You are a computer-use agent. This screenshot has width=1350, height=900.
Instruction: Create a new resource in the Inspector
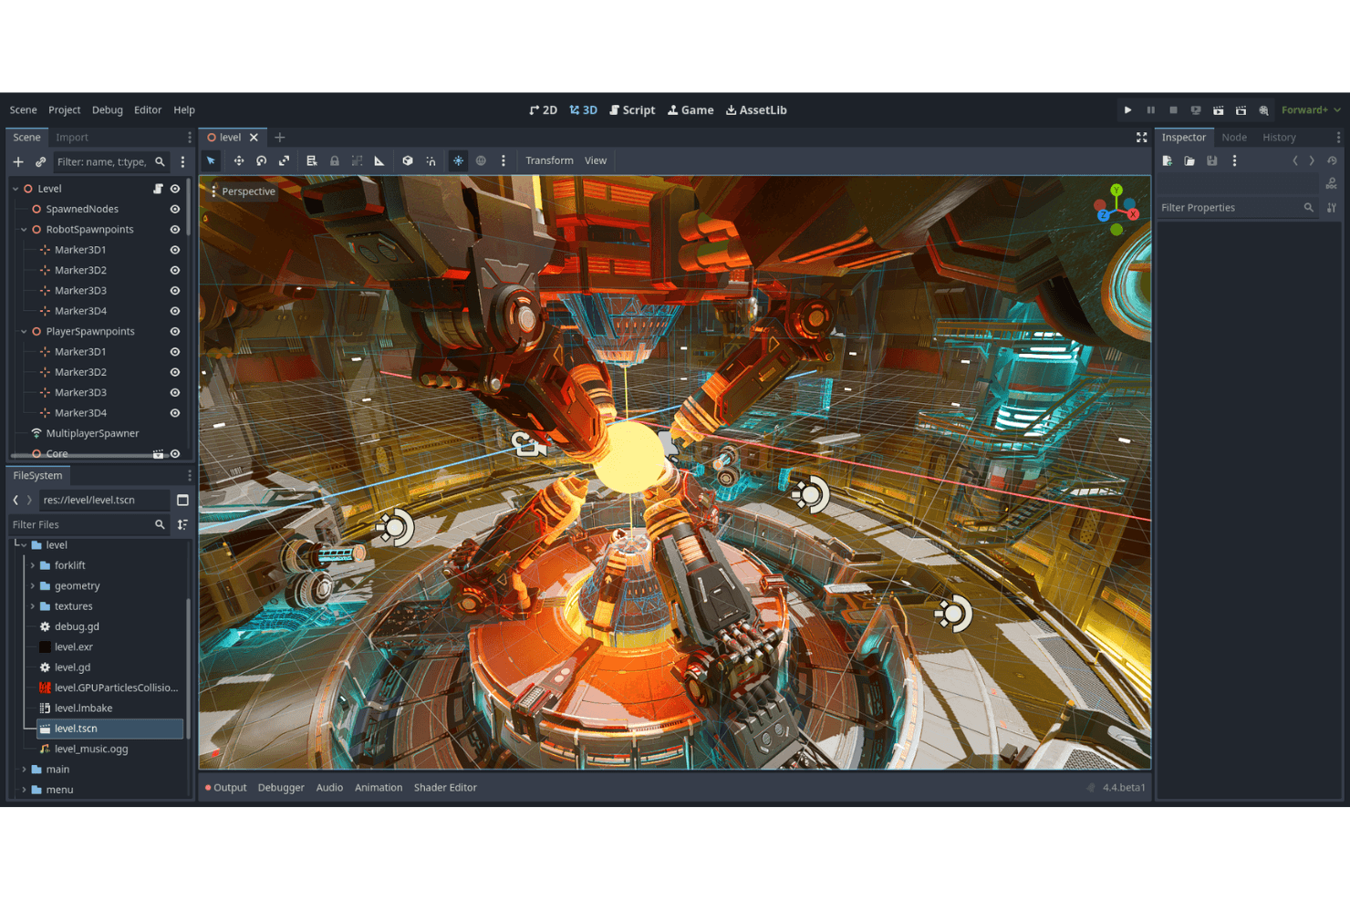(1168, 160)
